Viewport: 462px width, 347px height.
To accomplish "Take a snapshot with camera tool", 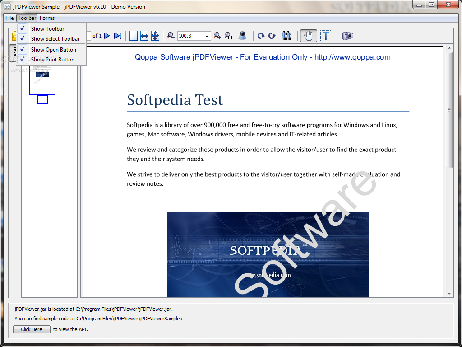I will 348,36.
